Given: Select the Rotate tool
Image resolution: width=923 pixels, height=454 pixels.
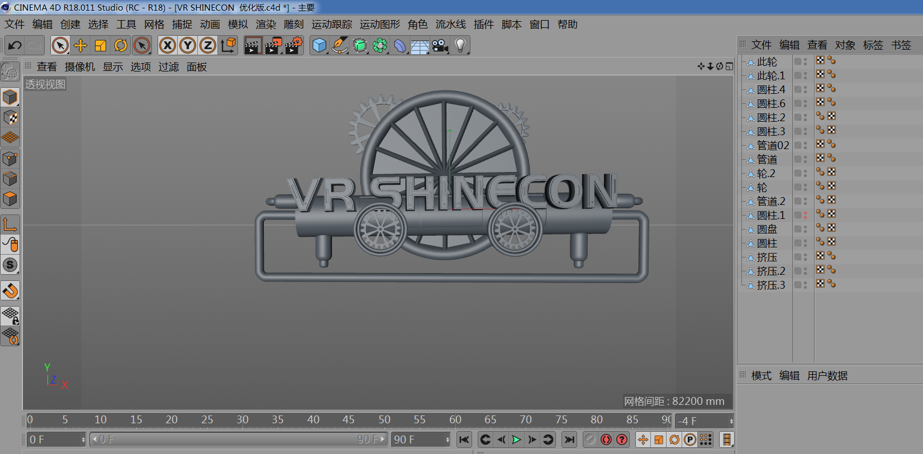Looking at the screenshot, I should (x=121, y=45).
